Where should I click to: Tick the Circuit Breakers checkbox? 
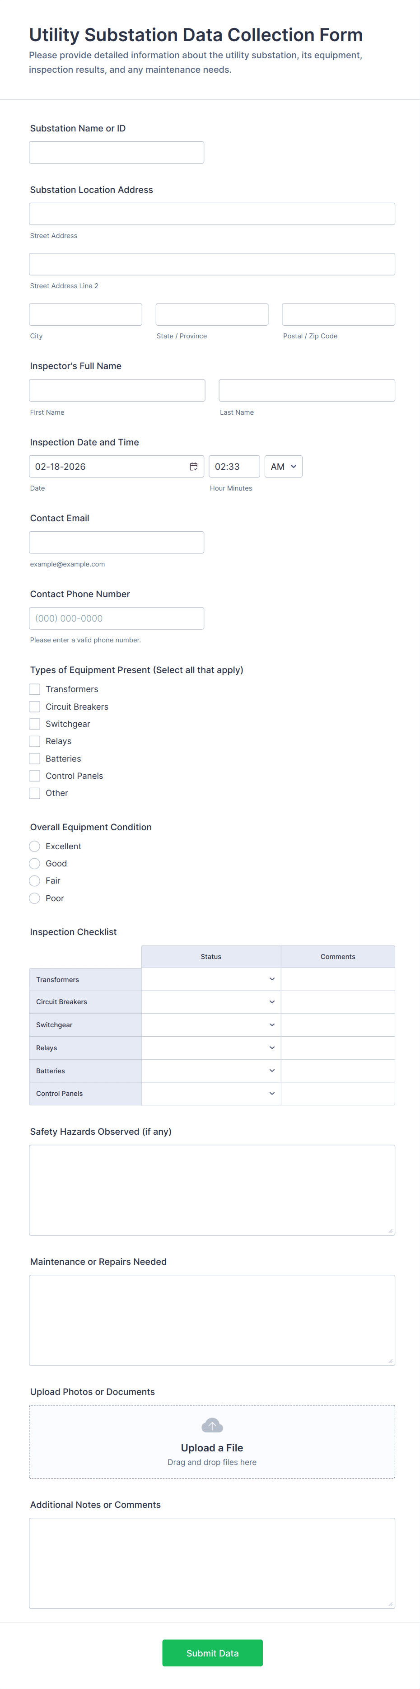35,707
